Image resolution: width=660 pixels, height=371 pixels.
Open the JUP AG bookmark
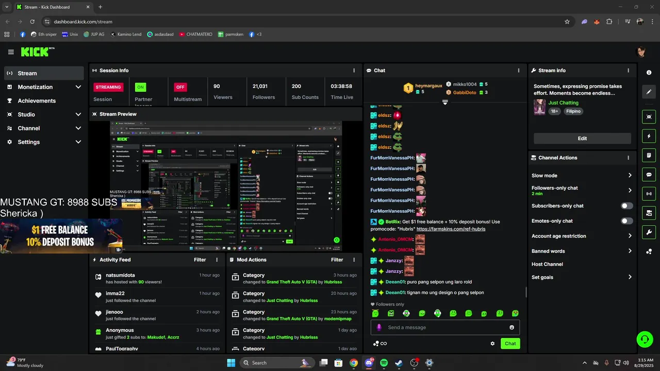tap(94, 35)
